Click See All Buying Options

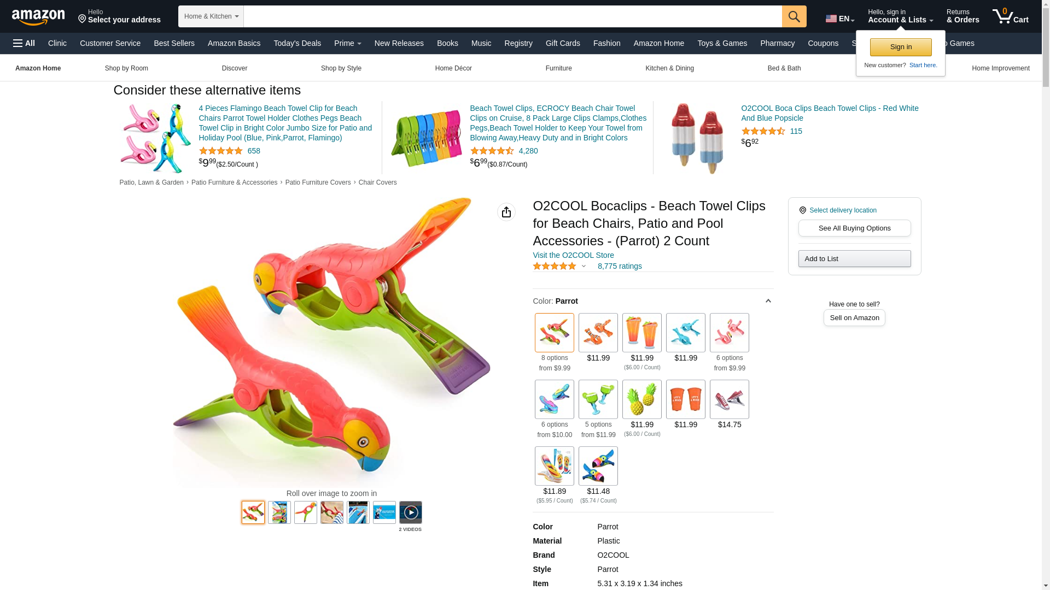(x=854, y=228)
